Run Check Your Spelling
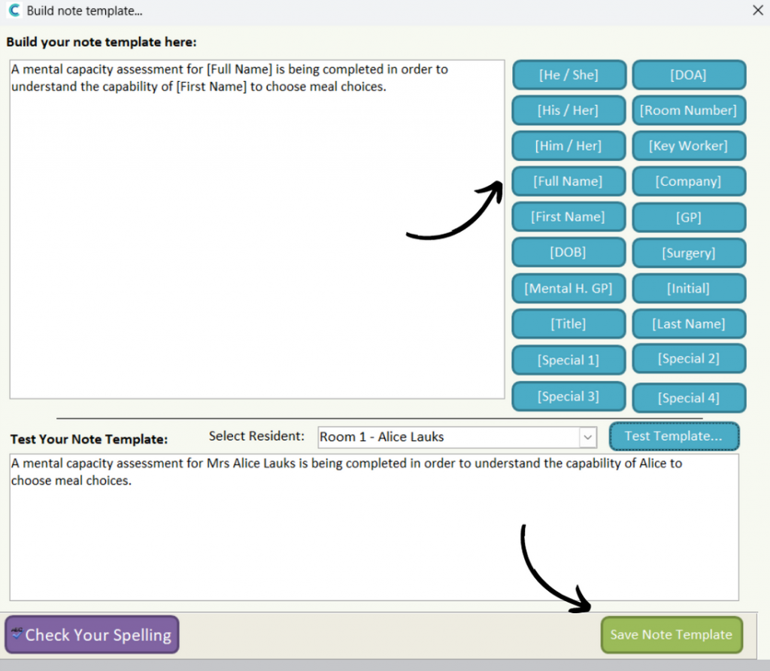Viewport: 770px width, 671px height. tap(92, 635)
